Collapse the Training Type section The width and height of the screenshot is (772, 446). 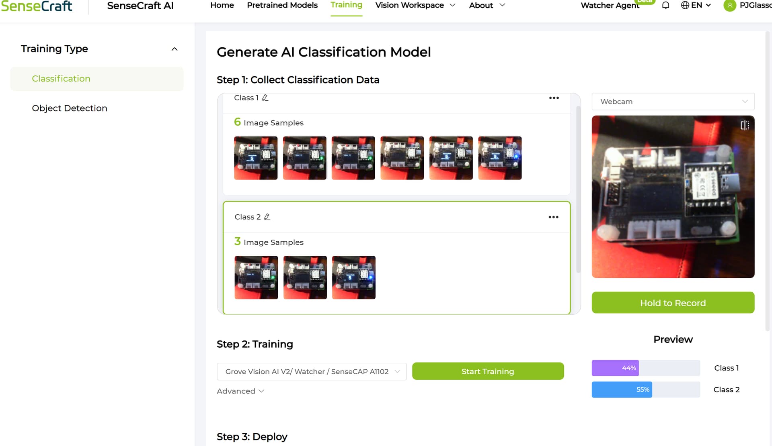tap(174, 49)
